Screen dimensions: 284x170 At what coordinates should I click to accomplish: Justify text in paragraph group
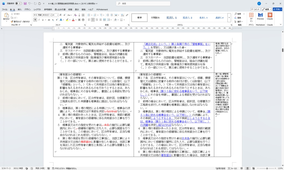[100, 20]
